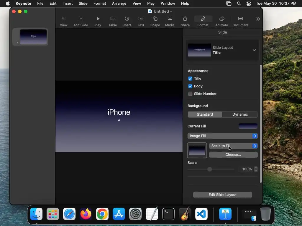
Task: Open the Insert menu
Action: 68,4
